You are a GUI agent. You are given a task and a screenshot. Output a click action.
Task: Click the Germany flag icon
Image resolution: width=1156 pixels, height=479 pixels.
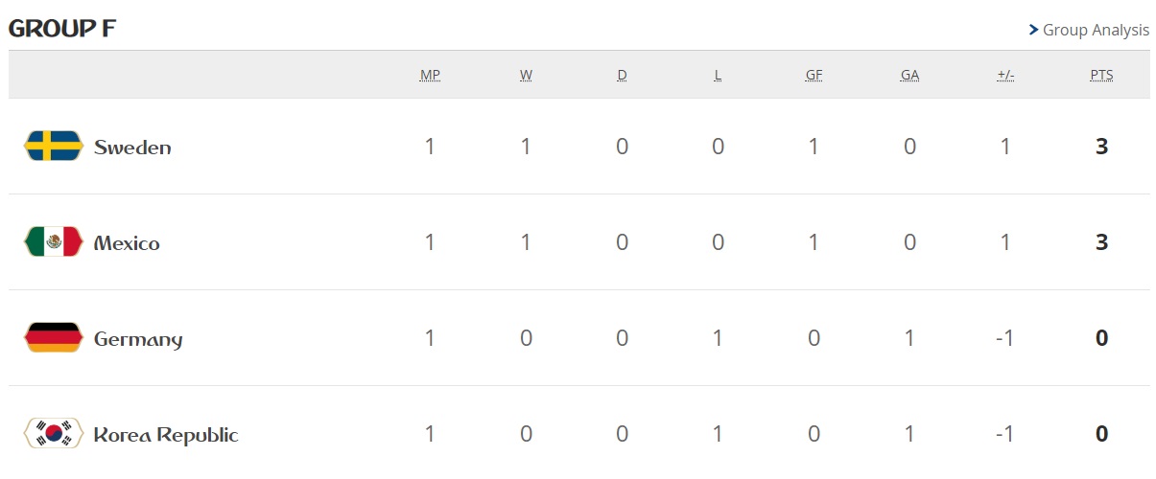[x=54, y=338]
